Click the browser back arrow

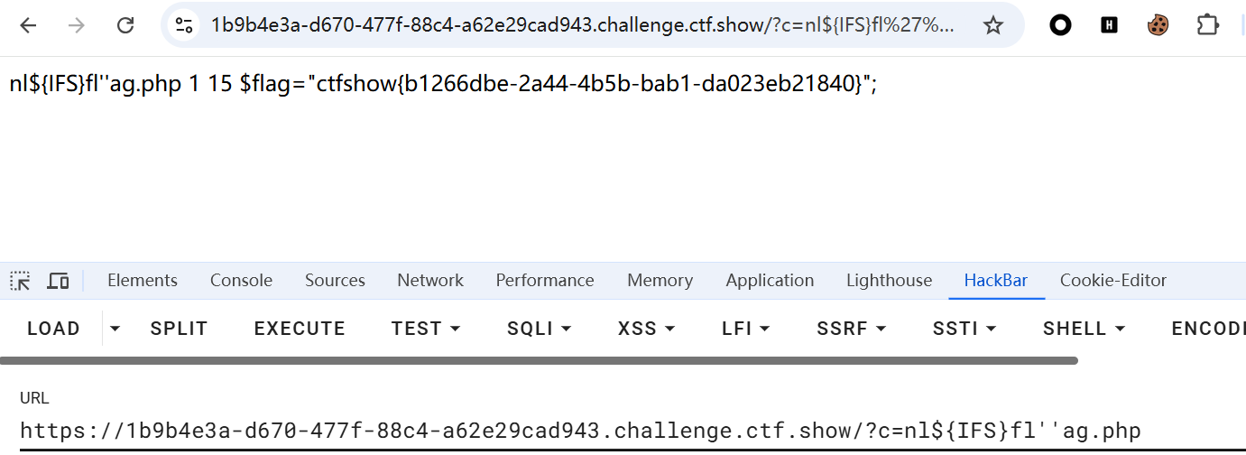tap(28, 25)
